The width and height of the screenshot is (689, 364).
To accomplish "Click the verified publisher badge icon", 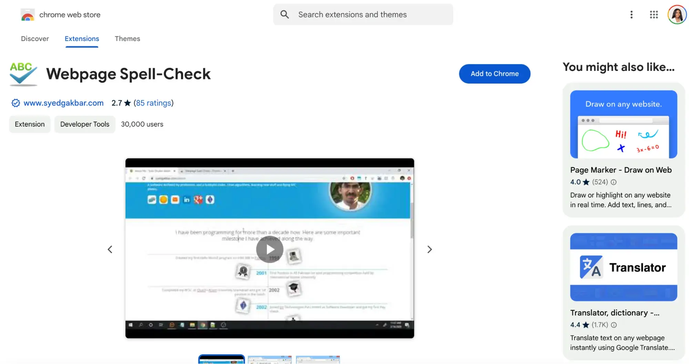I will pyautogui.click(x=16, y=103).
